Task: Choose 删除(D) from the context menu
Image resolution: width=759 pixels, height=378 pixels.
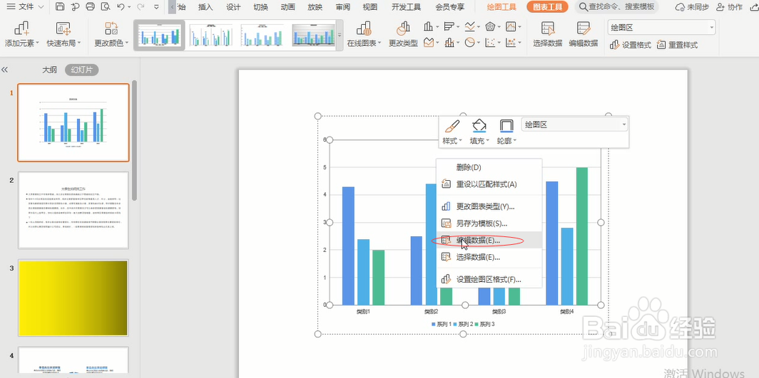Action: click(x=489, y=167)
